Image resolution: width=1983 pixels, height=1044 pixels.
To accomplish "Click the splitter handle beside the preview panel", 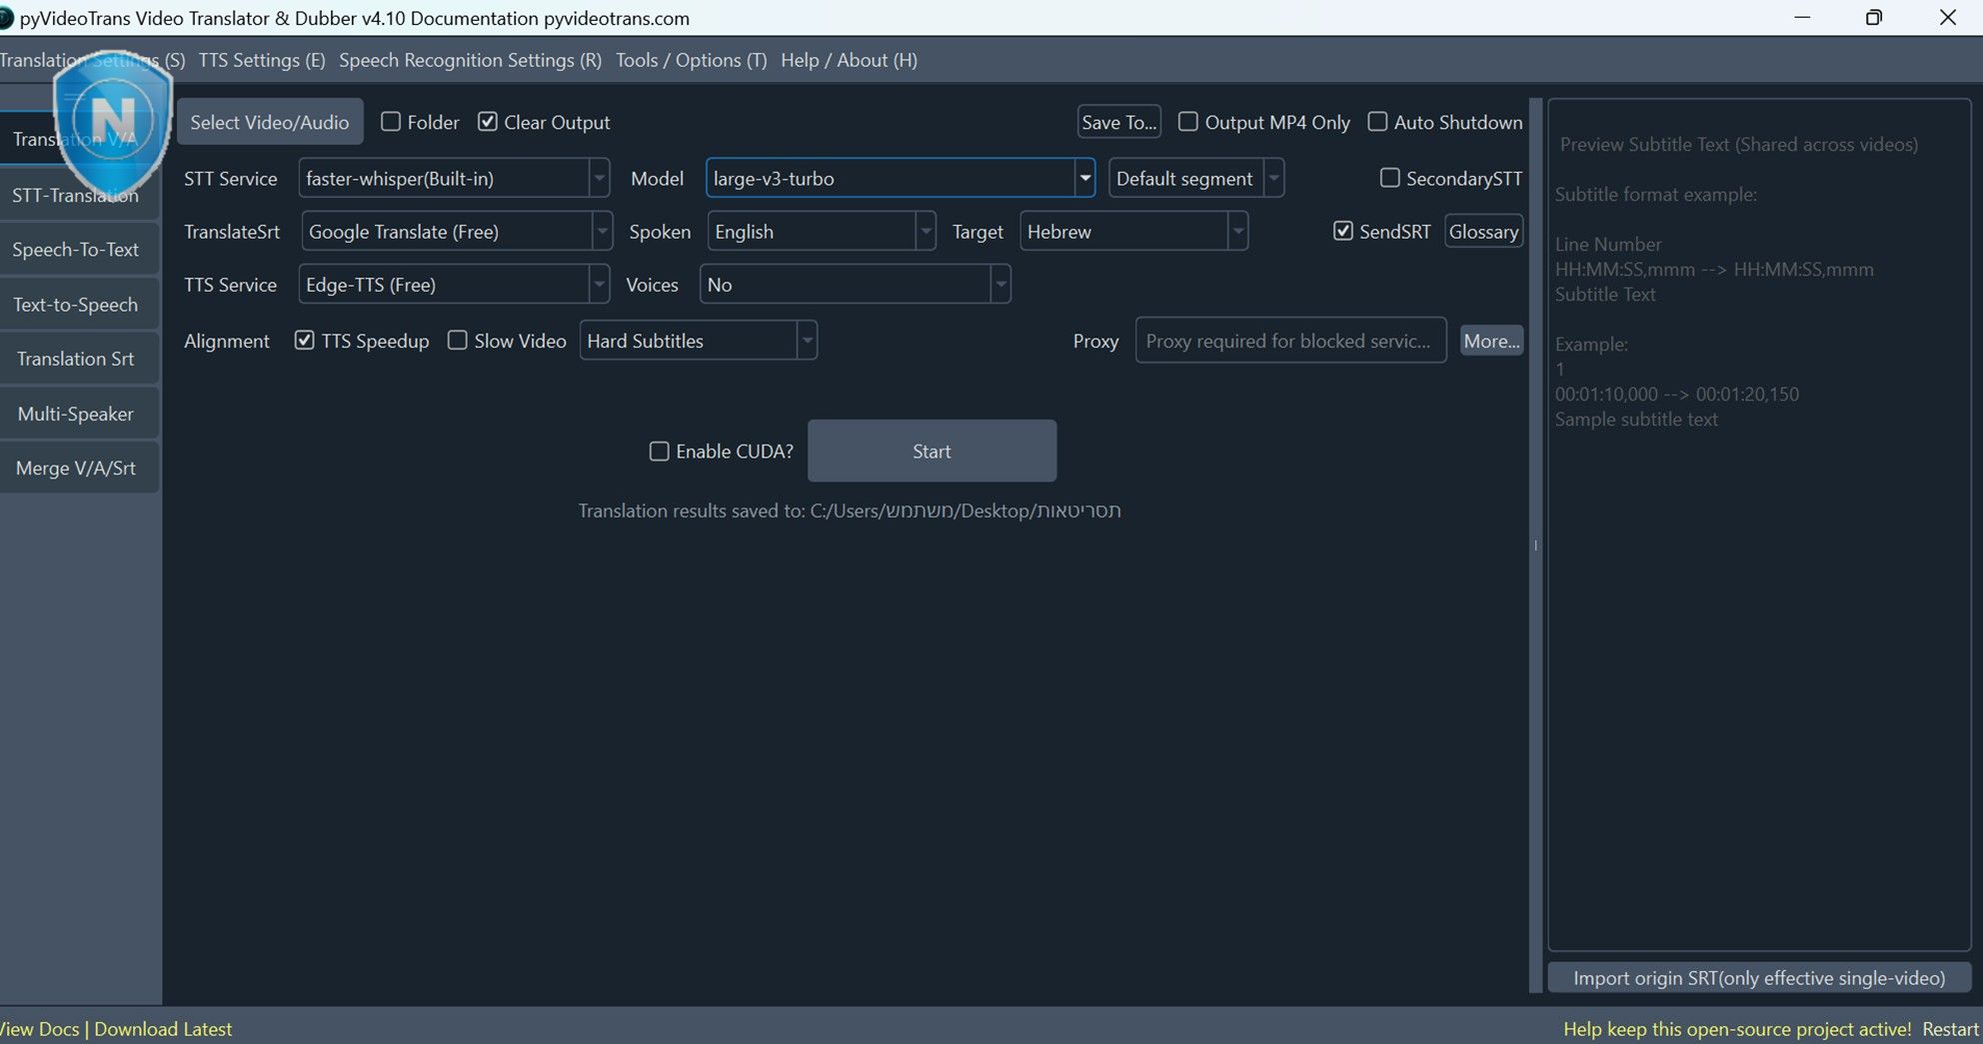I will click(1536, 545).
